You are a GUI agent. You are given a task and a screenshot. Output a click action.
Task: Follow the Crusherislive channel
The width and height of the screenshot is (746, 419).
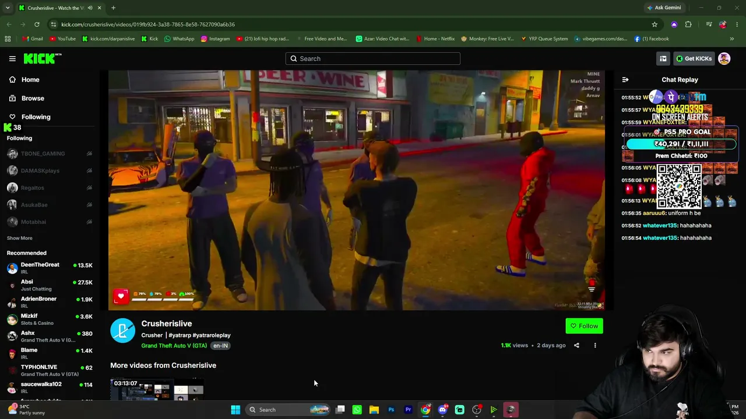click(584, 326)
